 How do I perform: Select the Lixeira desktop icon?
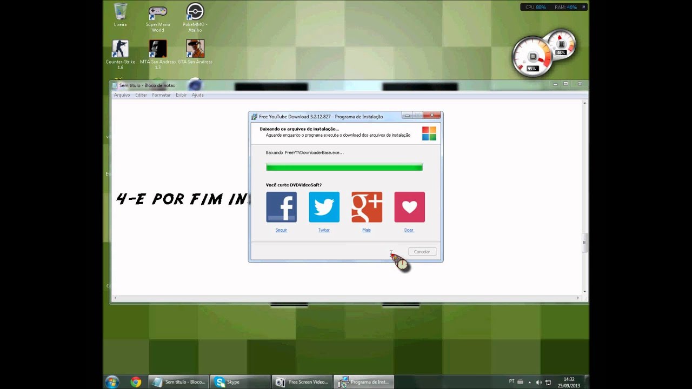pyautogui.click(x=121, y=15)
